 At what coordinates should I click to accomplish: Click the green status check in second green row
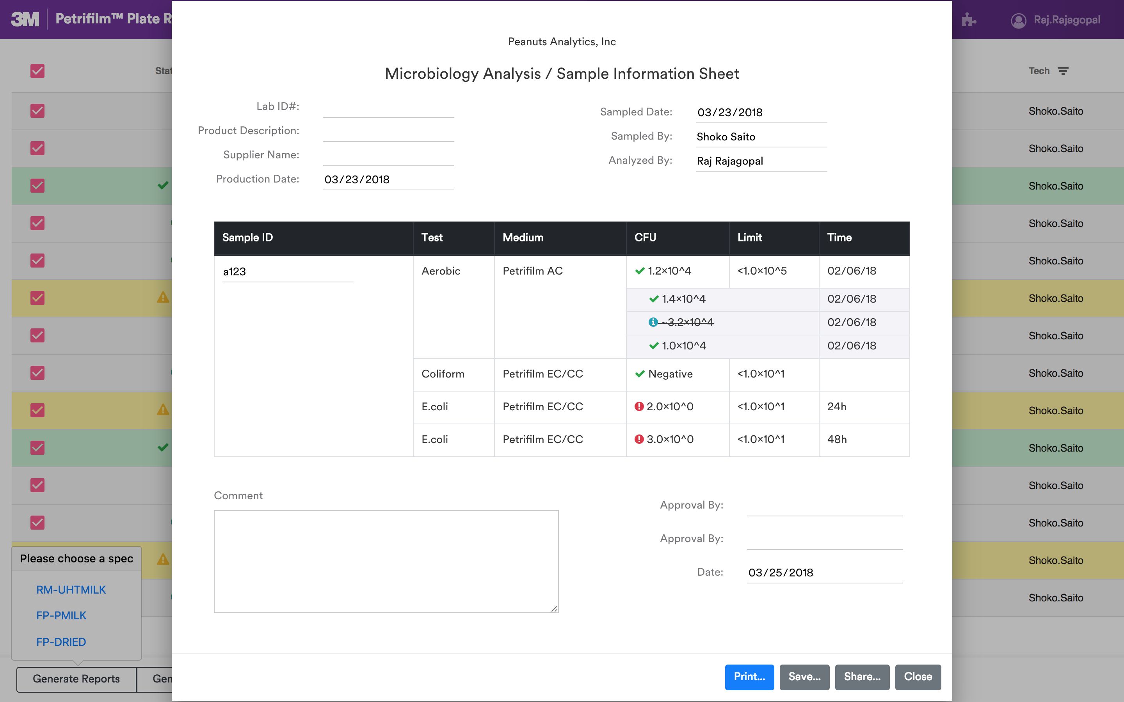tap(163, 448)
